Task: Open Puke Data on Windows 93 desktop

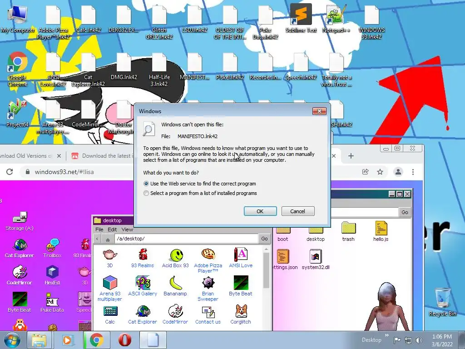Action: pyautogui.click(x=52, y=302)
